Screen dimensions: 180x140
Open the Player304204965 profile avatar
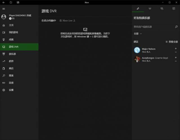(x=4, y=17)
